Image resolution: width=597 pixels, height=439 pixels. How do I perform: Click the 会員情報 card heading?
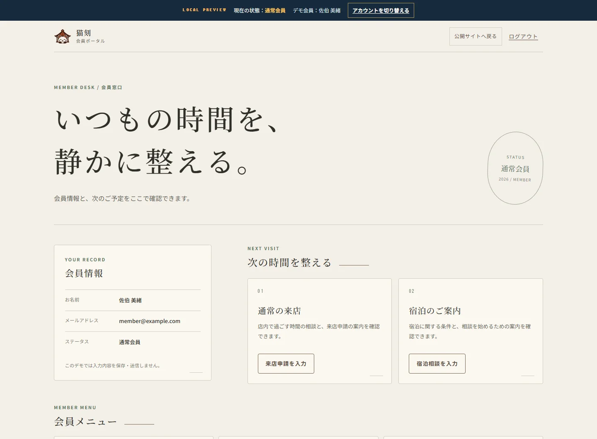[x=84, y=273]
